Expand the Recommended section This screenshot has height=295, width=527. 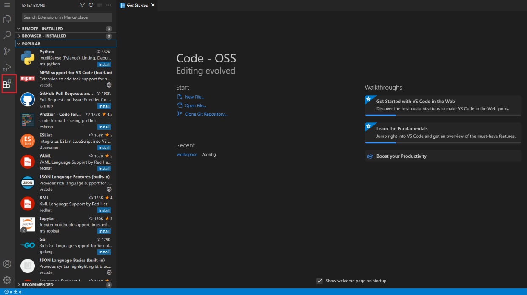pos(66,285)
